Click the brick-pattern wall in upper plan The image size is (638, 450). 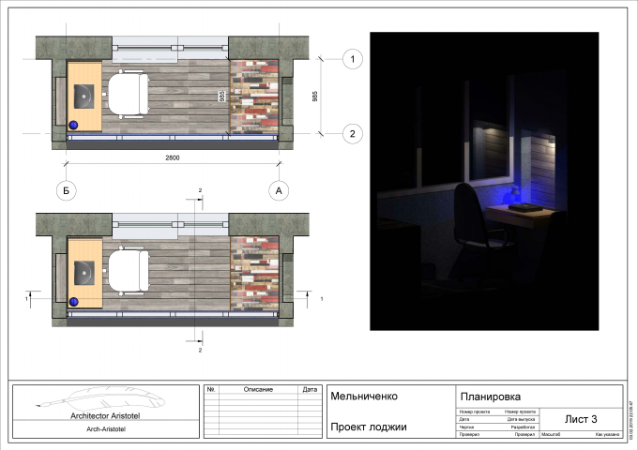[x=254, y=97]
